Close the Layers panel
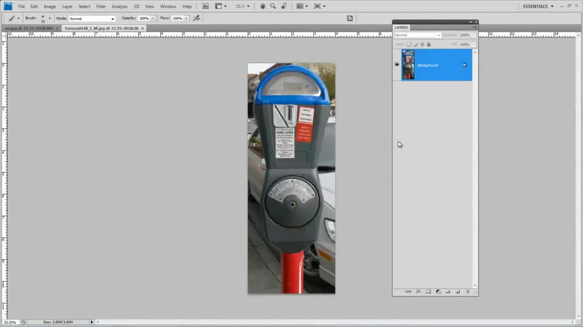The height and width of the screenshot is (327, 583). tap(476, 22)
